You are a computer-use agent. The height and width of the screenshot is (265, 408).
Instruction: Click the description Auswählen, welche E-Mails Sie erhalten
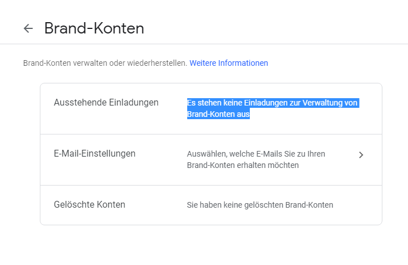[256, 159]
